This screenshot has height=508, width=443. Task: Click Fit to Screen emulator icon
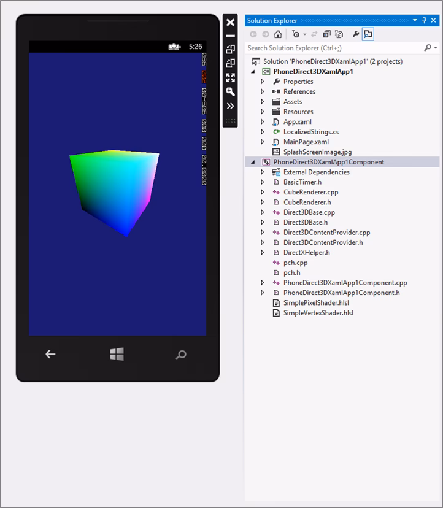coord(231,77)
